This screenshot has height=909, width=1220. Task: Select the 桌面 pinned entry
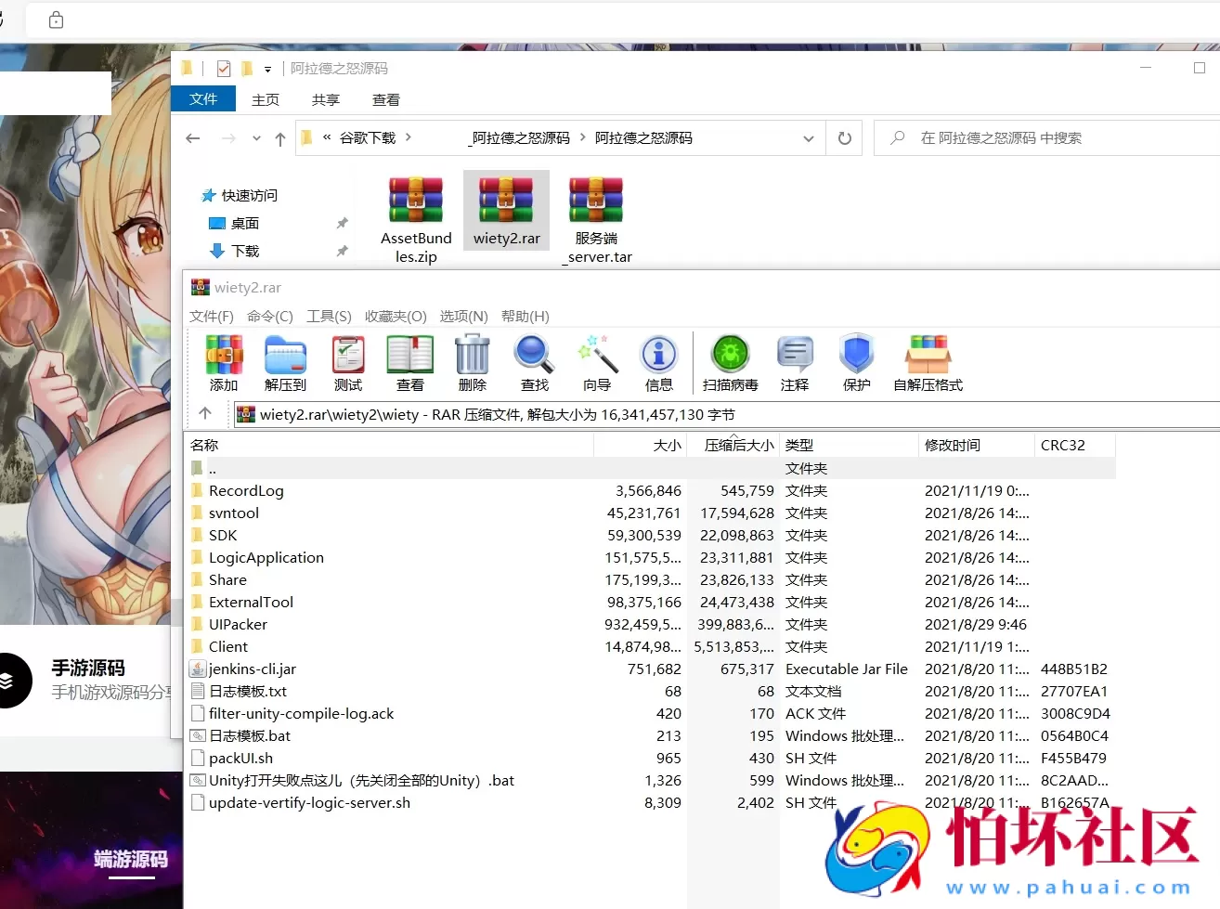pyautogui.click(x=246, y=222)
